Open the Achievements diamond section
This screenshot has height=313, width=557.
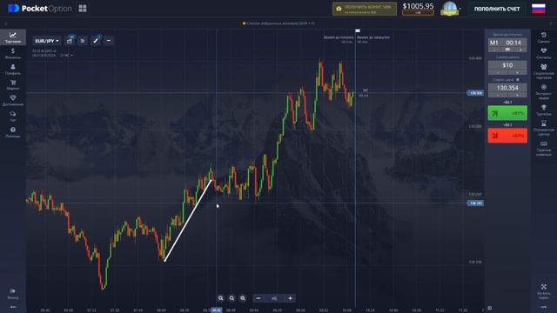pyautogui.click(x=13, y=101)
